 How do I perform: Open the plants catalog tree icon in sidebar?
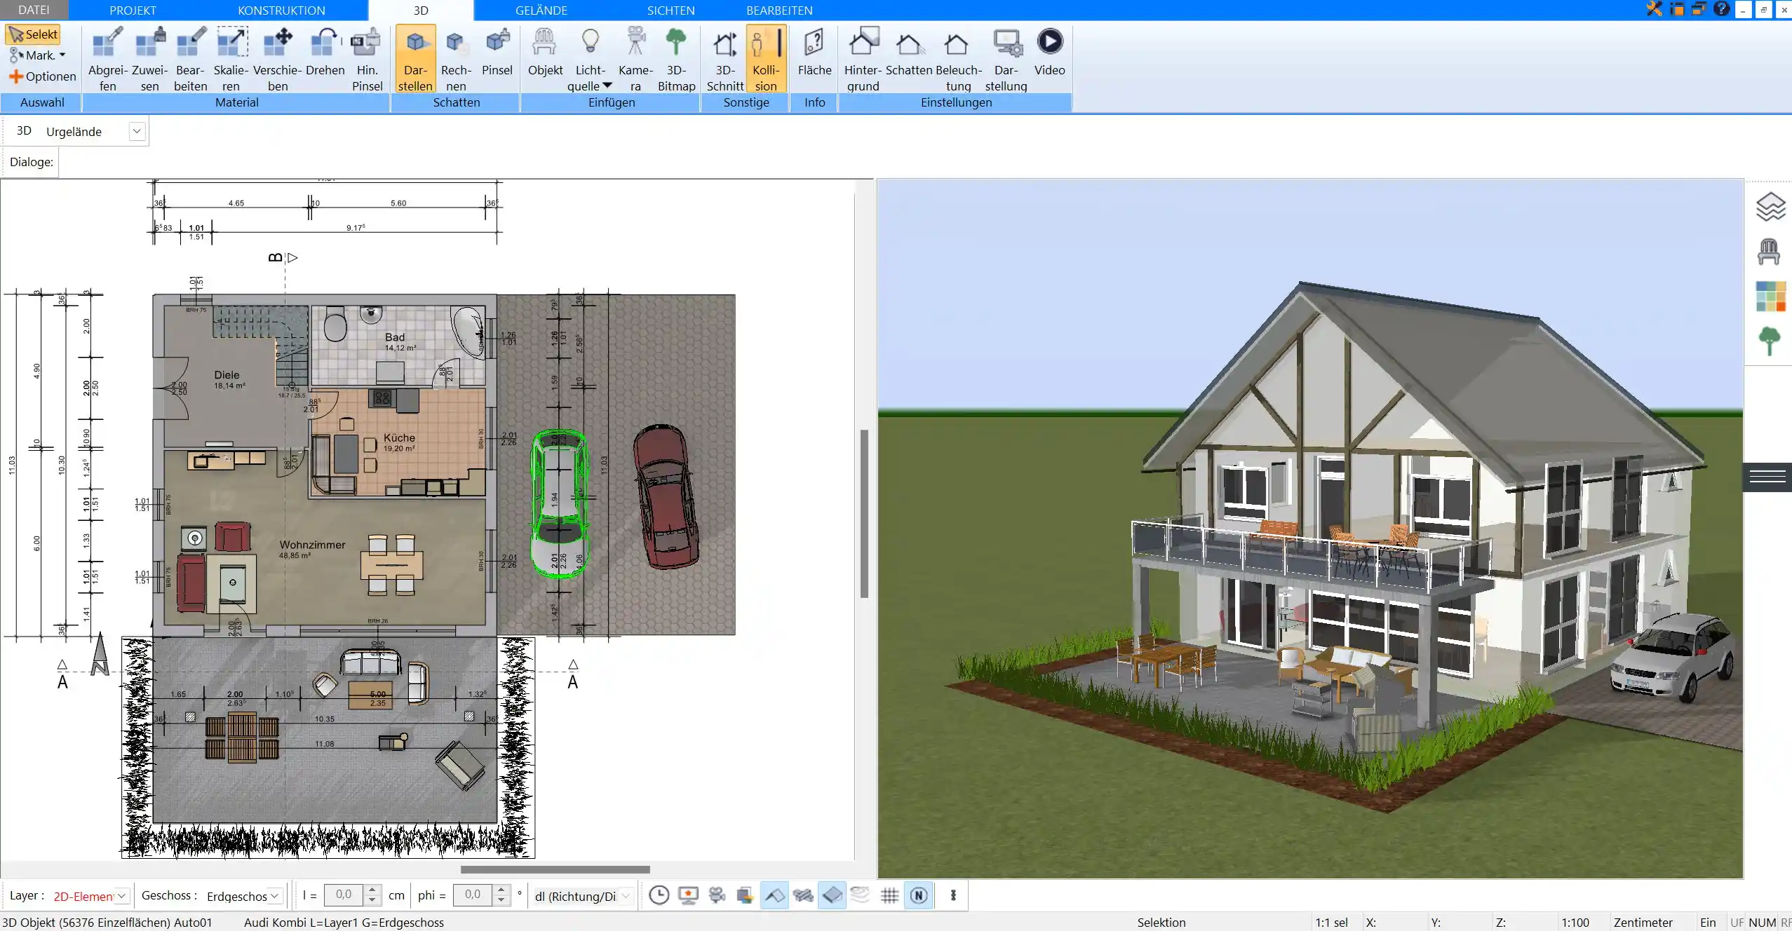[1770, 341]
